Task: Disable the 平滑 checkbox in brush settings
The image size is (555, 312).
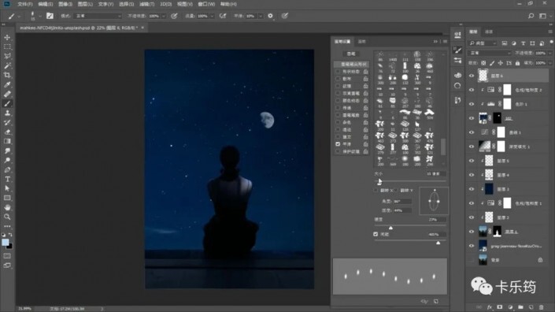Action: point(338,144)
